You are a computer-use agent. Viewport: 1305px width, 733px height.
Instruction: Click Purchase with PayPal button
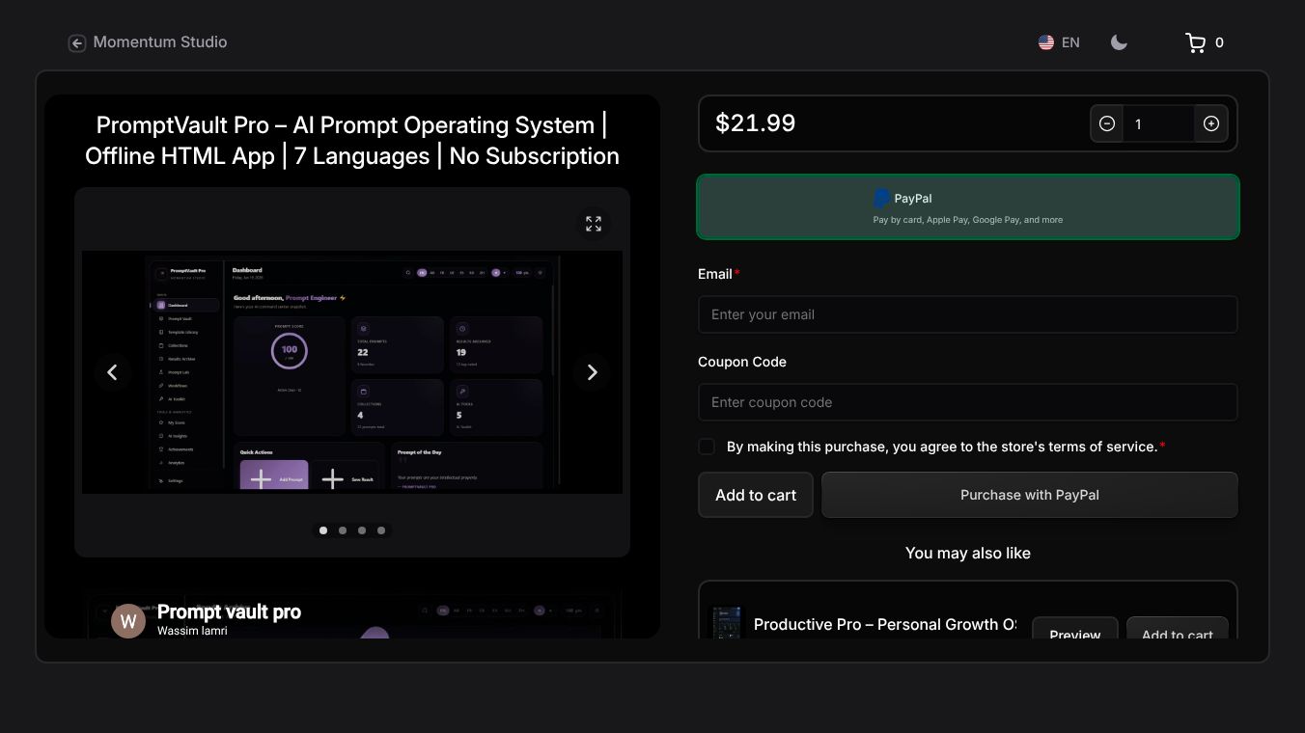click(x=1030, y=495)
